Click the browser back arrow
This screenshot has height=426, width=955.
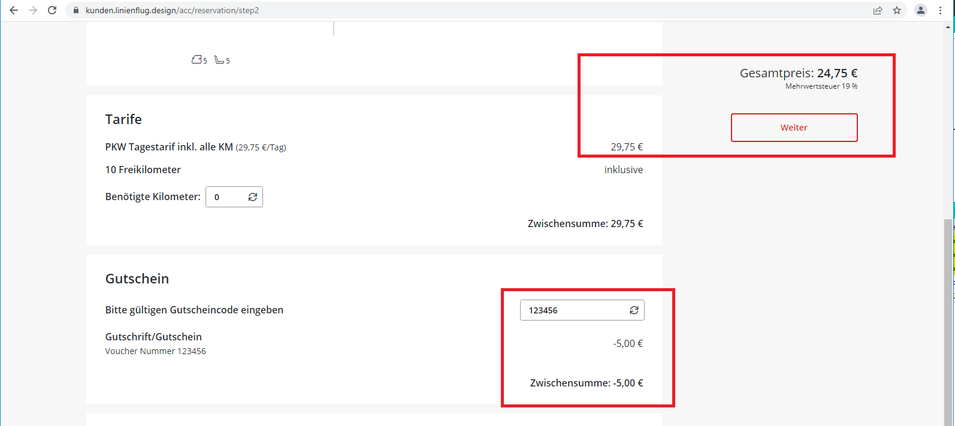pyautogui.click(x=14, y=10)
